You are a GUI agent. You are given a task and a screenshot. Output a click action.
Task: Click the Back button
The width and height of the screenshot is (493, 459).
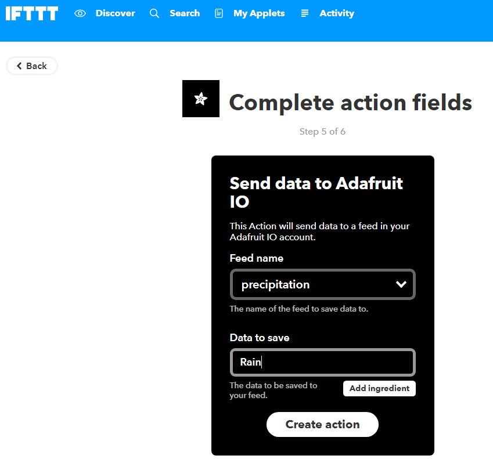pos(31,66)
